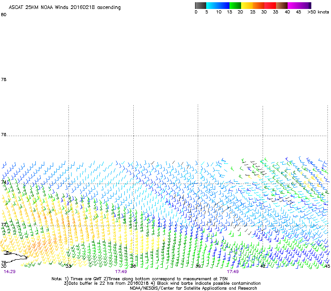Click the ASCAT 25KM NOAA Winds title
331x291 pixels.
(x=64, y=7)
